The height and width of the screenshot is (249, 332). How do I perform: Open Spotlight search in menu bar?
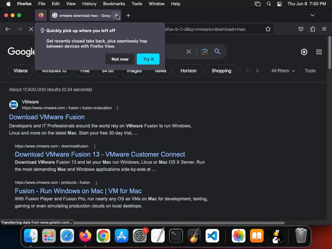[269, 4]
